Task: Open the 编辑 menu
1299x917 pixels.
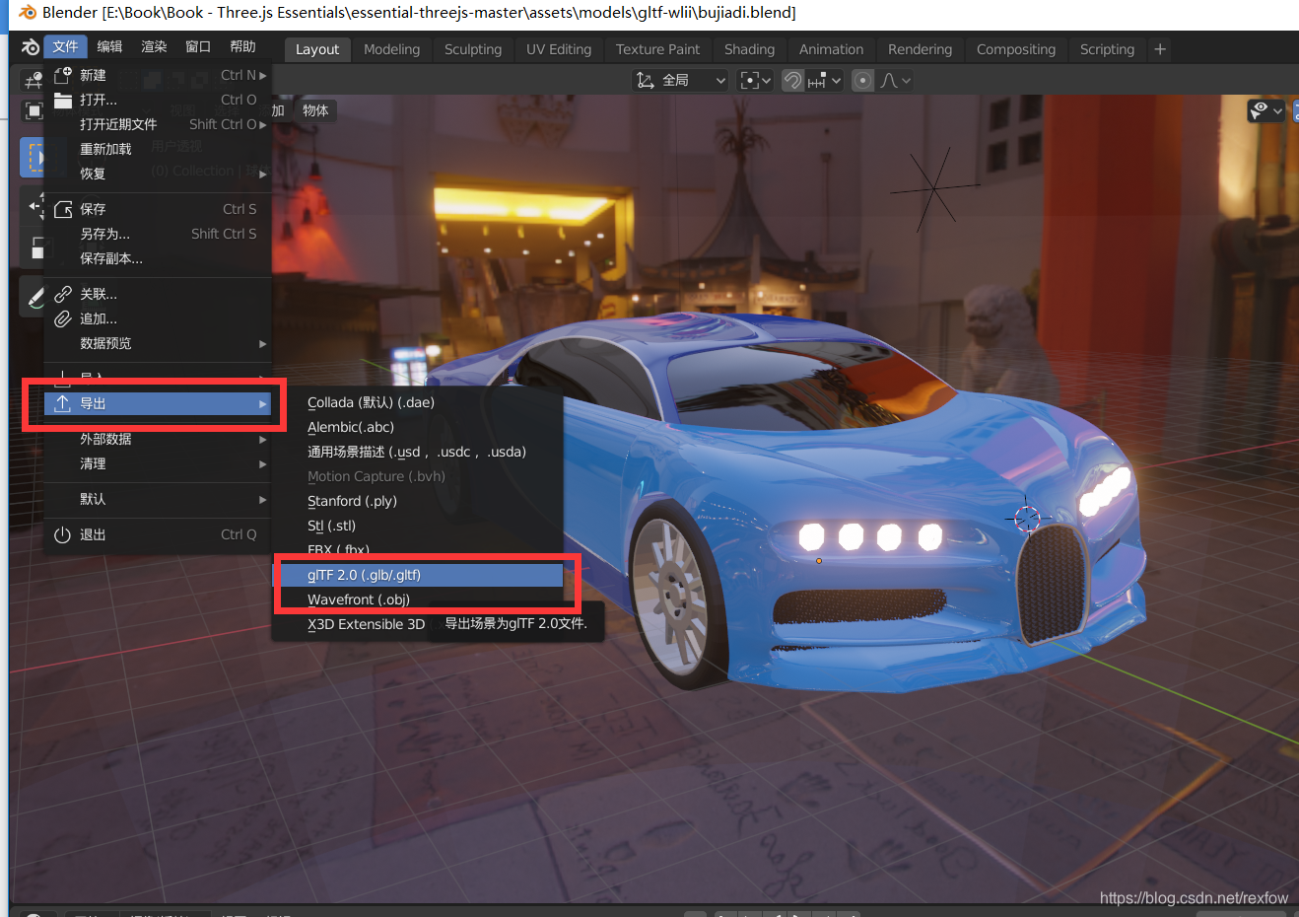Action: pos(109,46)
